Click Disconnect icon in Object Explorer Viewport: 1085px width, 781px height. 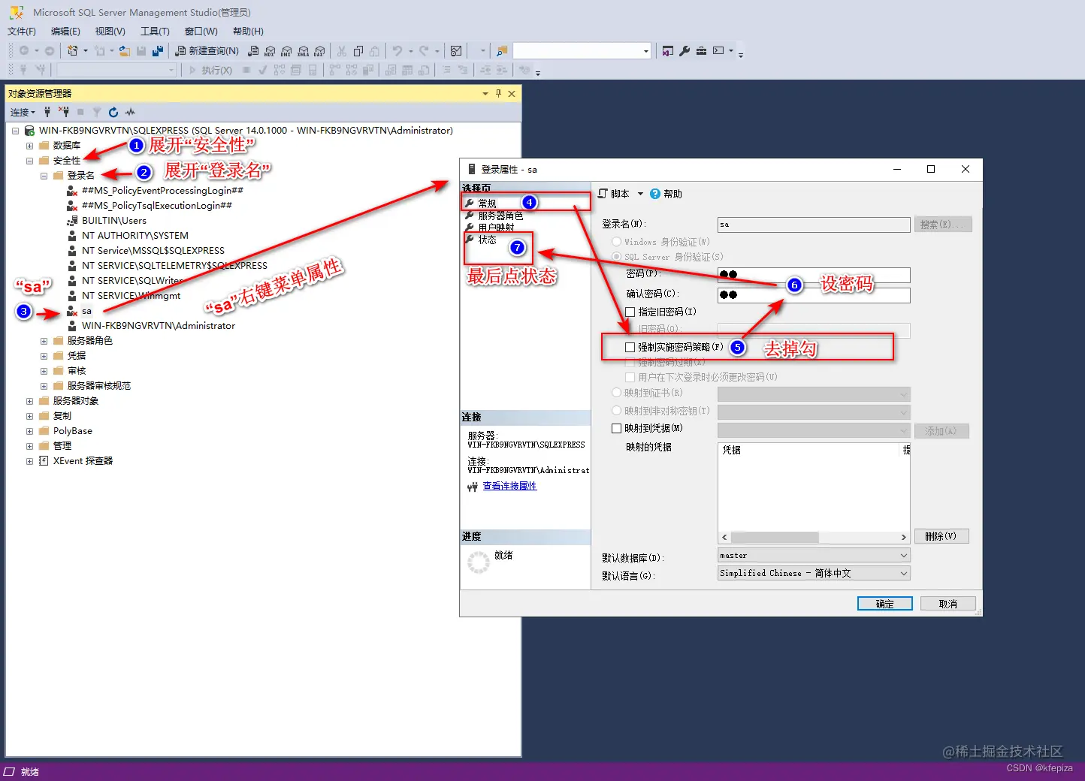(x=64, y=112)
